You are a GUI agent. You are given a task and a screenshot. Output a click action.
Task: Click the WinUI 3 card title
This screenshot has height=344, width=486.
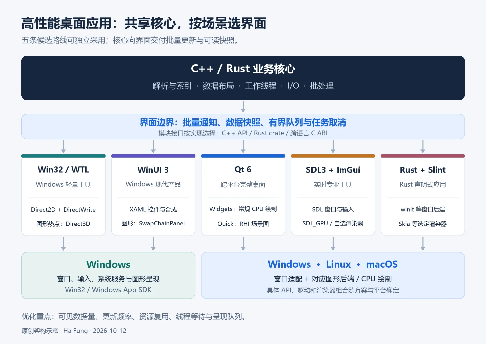click(153, 169)
